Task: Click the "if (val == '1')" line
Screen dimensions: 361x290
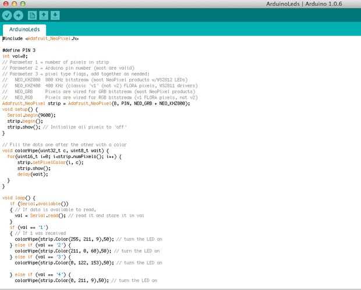Action: (x=29, y=227)
